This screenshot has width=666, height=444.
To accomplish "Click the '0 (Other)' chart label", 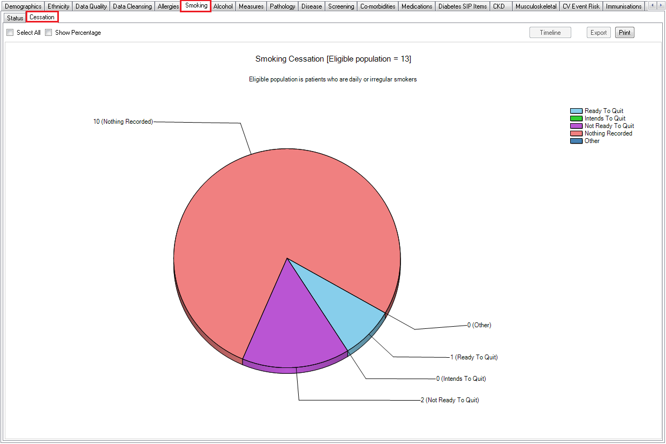I will pyautogui.click(x=479, y=325).
